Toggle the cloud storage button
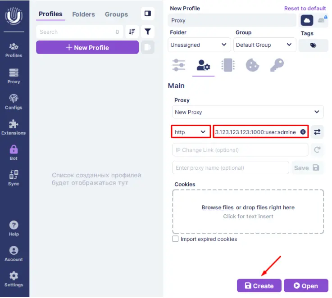 click(307, 20)
